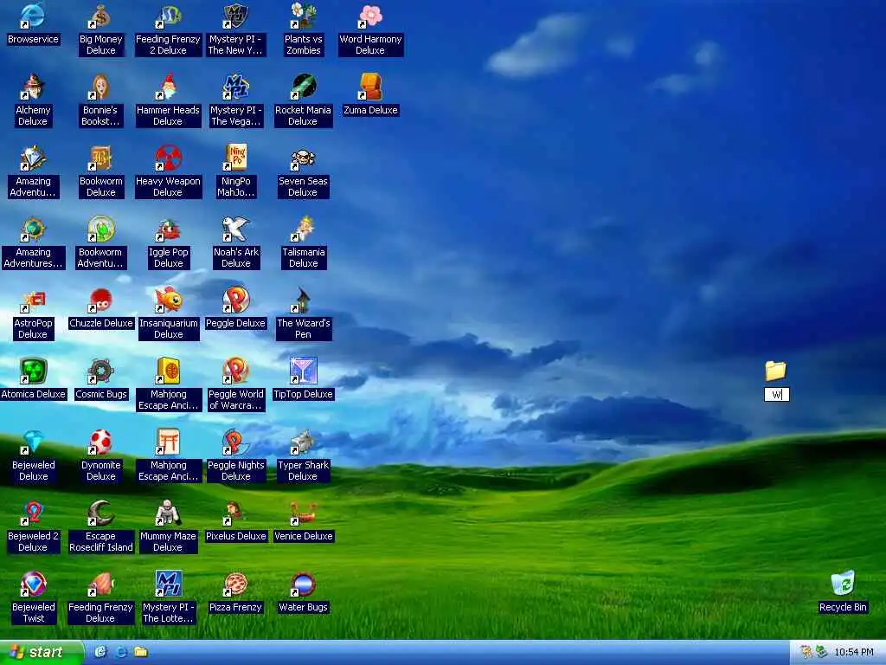This screenshot has width=886, height=665.
Task: Select Rocket Mania Deluxe icon
Action: click(304, 87)
